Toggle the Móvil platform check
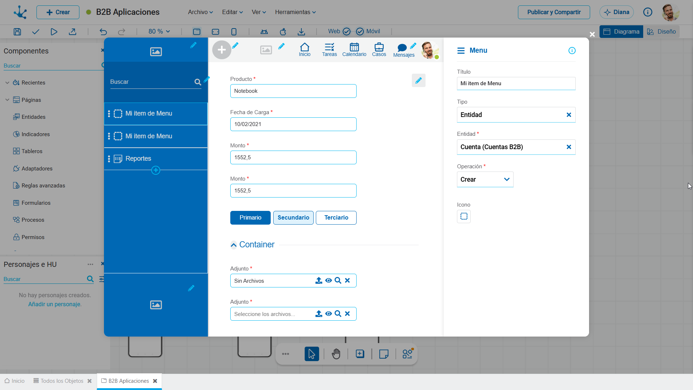Screen dimensions: 693x390 pos(360,32)
